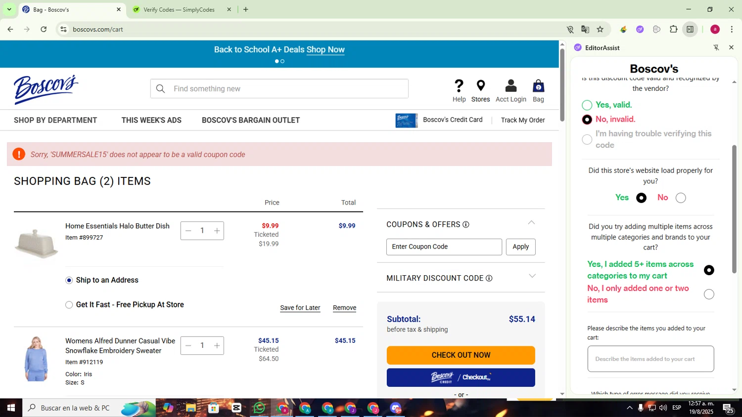The image size is (742, 417).
Task: Show hidden system tray icons
Action: click(629, 408)
